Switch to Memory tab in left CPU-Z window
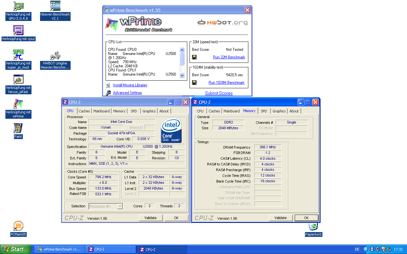407x254 pixels. [119, 111]
